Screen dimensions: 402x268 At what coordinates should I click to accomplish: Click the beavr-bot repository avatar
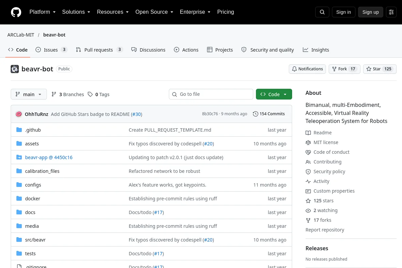15,69
